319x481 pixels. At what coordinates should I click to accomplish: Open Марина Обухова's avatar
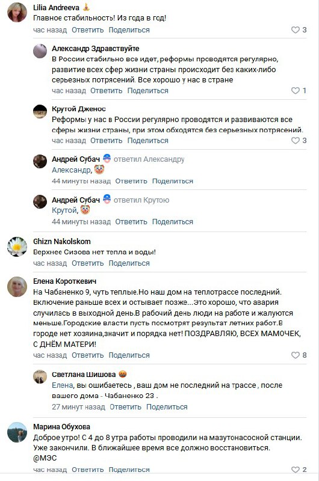17,432
